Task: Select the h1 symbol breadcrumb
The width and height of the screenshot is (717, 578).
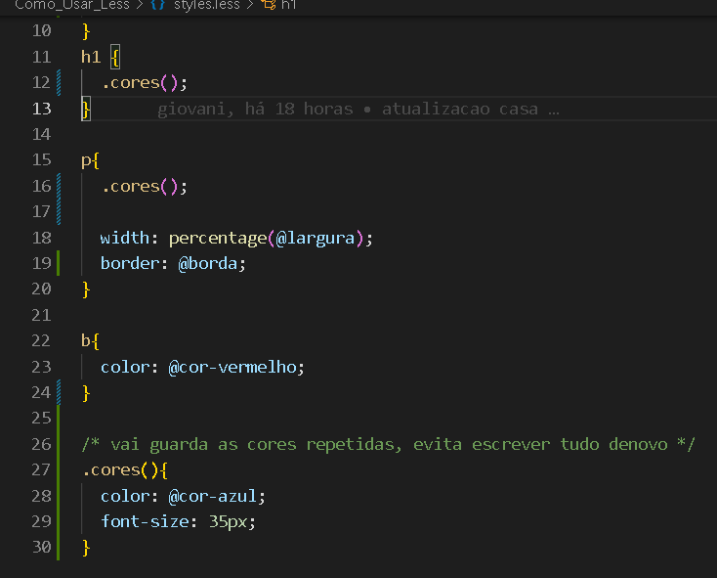Action: click(x=288, y=5)
